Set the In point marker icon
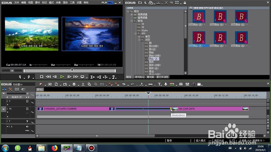This screenshot has width=271, height=152. click(20, 77)
